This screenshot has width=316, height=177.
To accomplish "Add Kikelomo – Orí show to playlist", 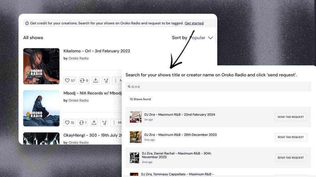I will click(106, 81).
